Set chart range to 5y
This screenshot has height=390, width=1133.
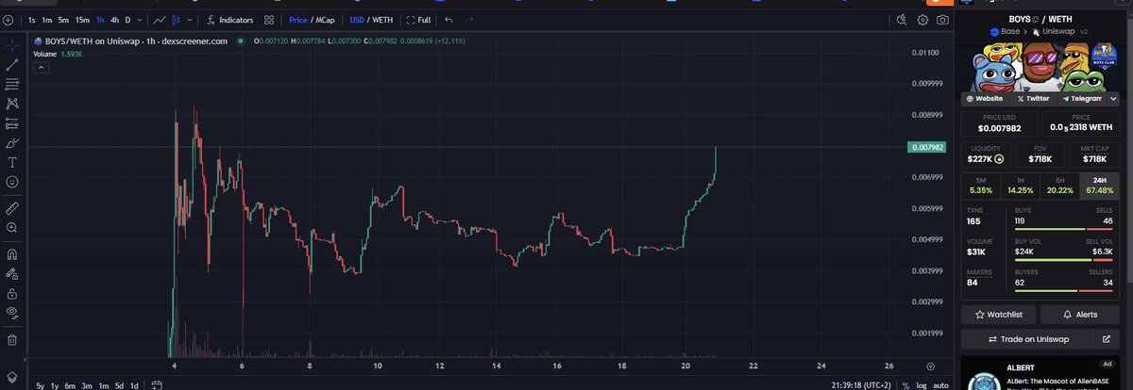(40, 384)
